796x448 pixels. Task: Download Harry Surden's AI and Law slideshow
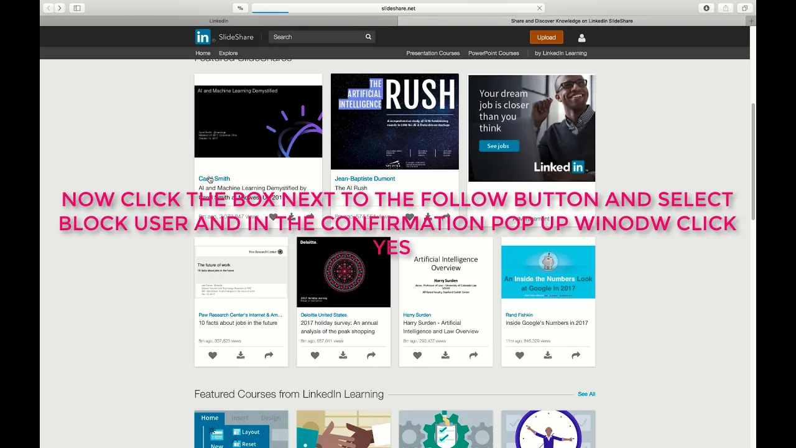point(445,355)
